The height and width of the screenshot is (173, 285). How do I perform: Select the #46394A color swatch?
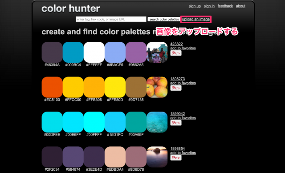coord(52,52)
